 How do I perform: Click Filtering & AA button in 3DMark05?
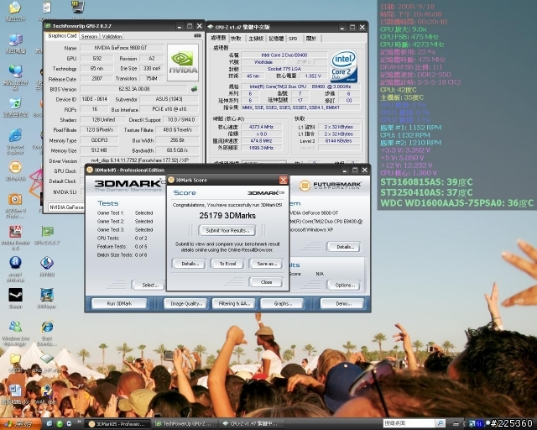234,303
